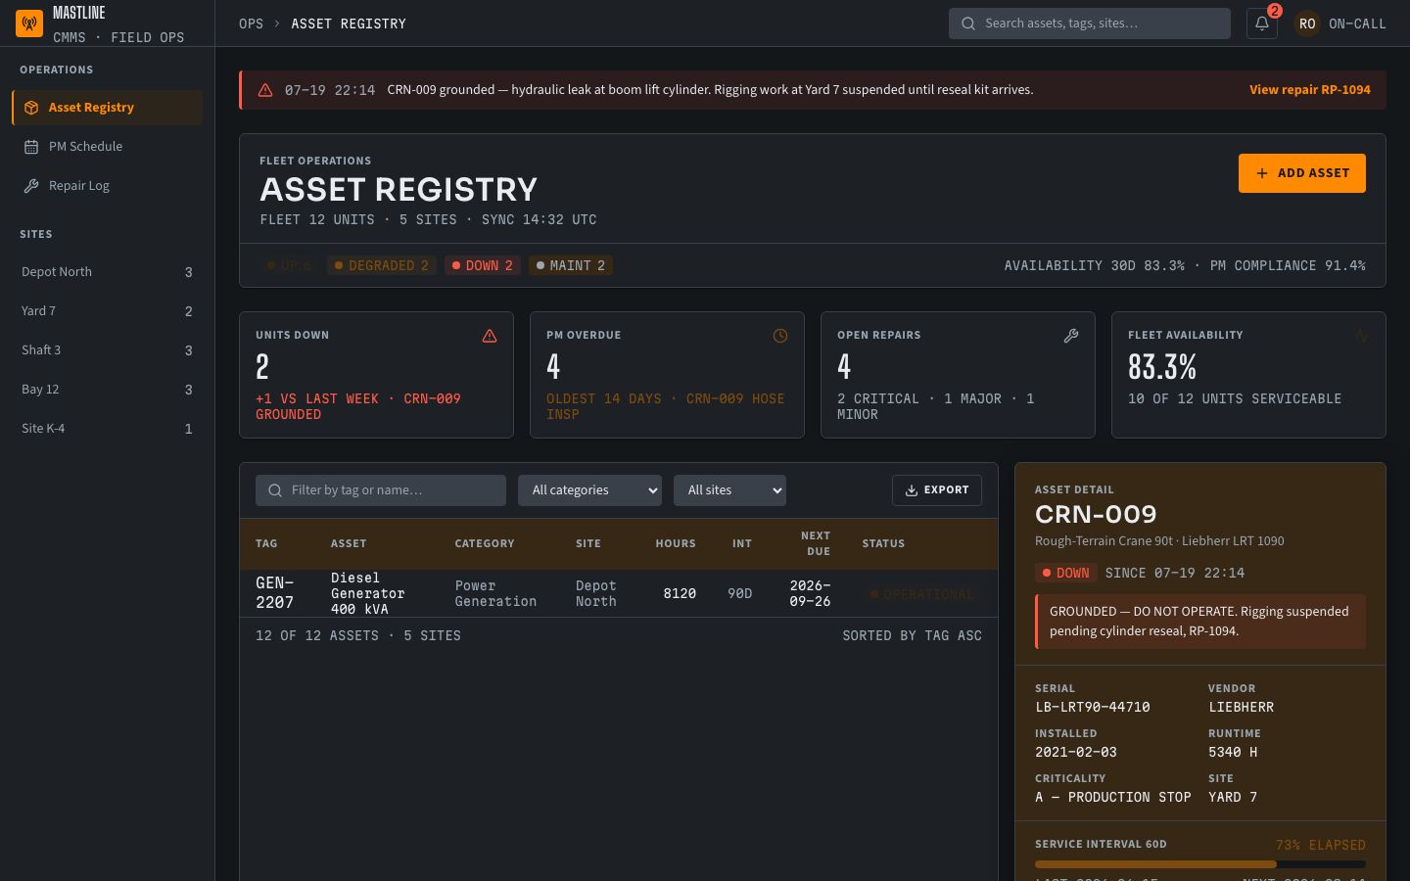Screen dimensions: 1410x881
Task: Click the Filter by tag or name field
Action: 381,490
